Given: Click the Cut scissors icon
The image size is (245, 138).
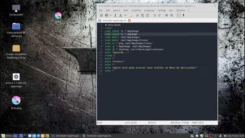Looking at the screenshot, I should [137, 15].
